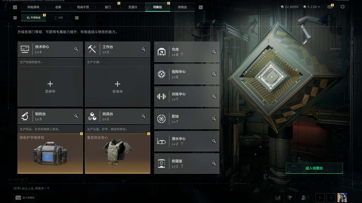Screen dimensions: 362x203
Task: Add production in 工作台 idle slot
Action: pos(118,86)
